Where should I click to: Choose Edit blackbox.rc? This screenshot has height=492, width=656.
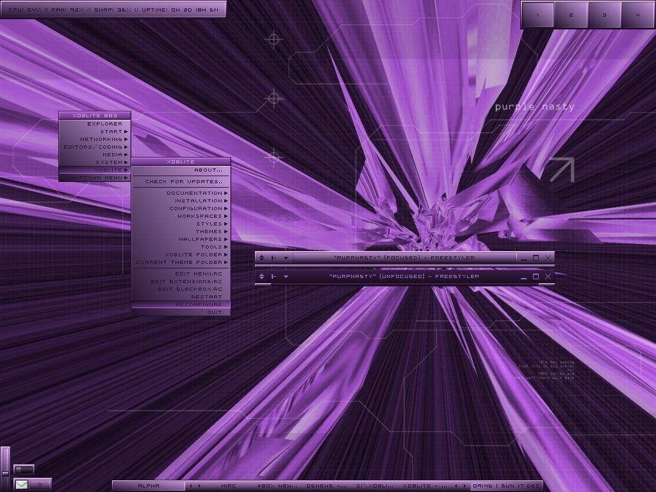pyautogui.click(x=181, y=289)
